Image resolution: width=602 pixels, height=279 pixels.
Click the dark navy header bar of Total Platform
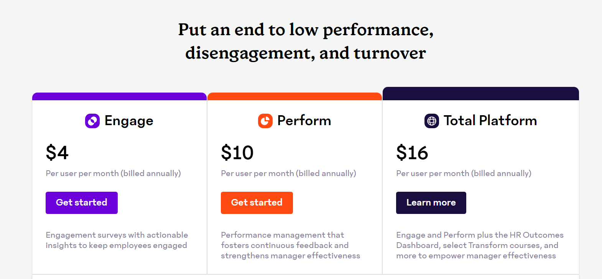[x=481, y=94]
